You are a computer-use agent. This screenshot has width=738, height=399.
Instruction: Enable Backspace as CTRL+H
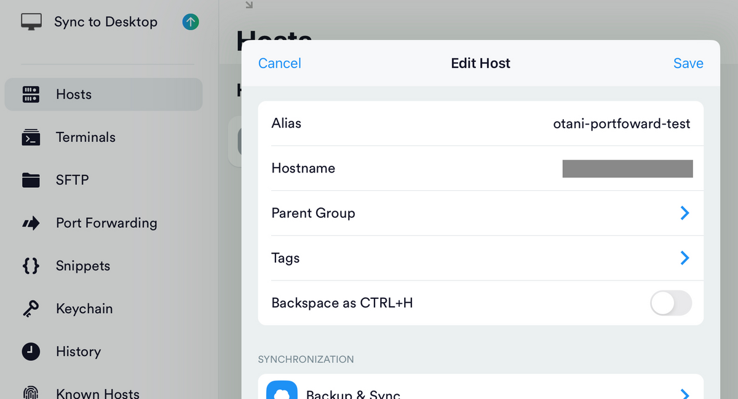(x=670, y=303)
